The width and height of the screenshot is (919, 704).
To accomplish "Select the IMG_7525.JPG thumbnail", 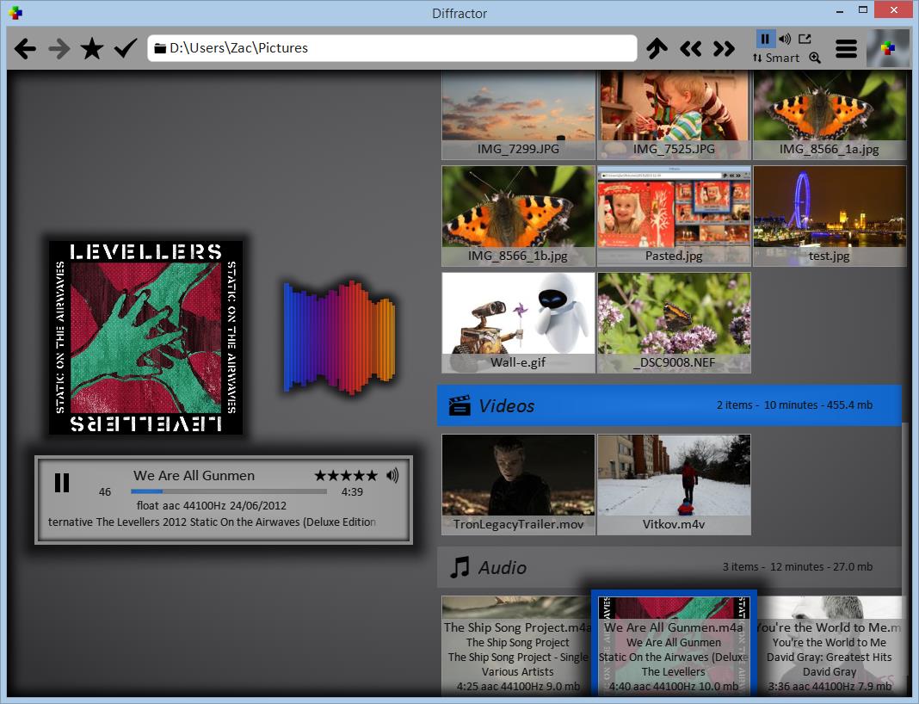I will [674, 115].
